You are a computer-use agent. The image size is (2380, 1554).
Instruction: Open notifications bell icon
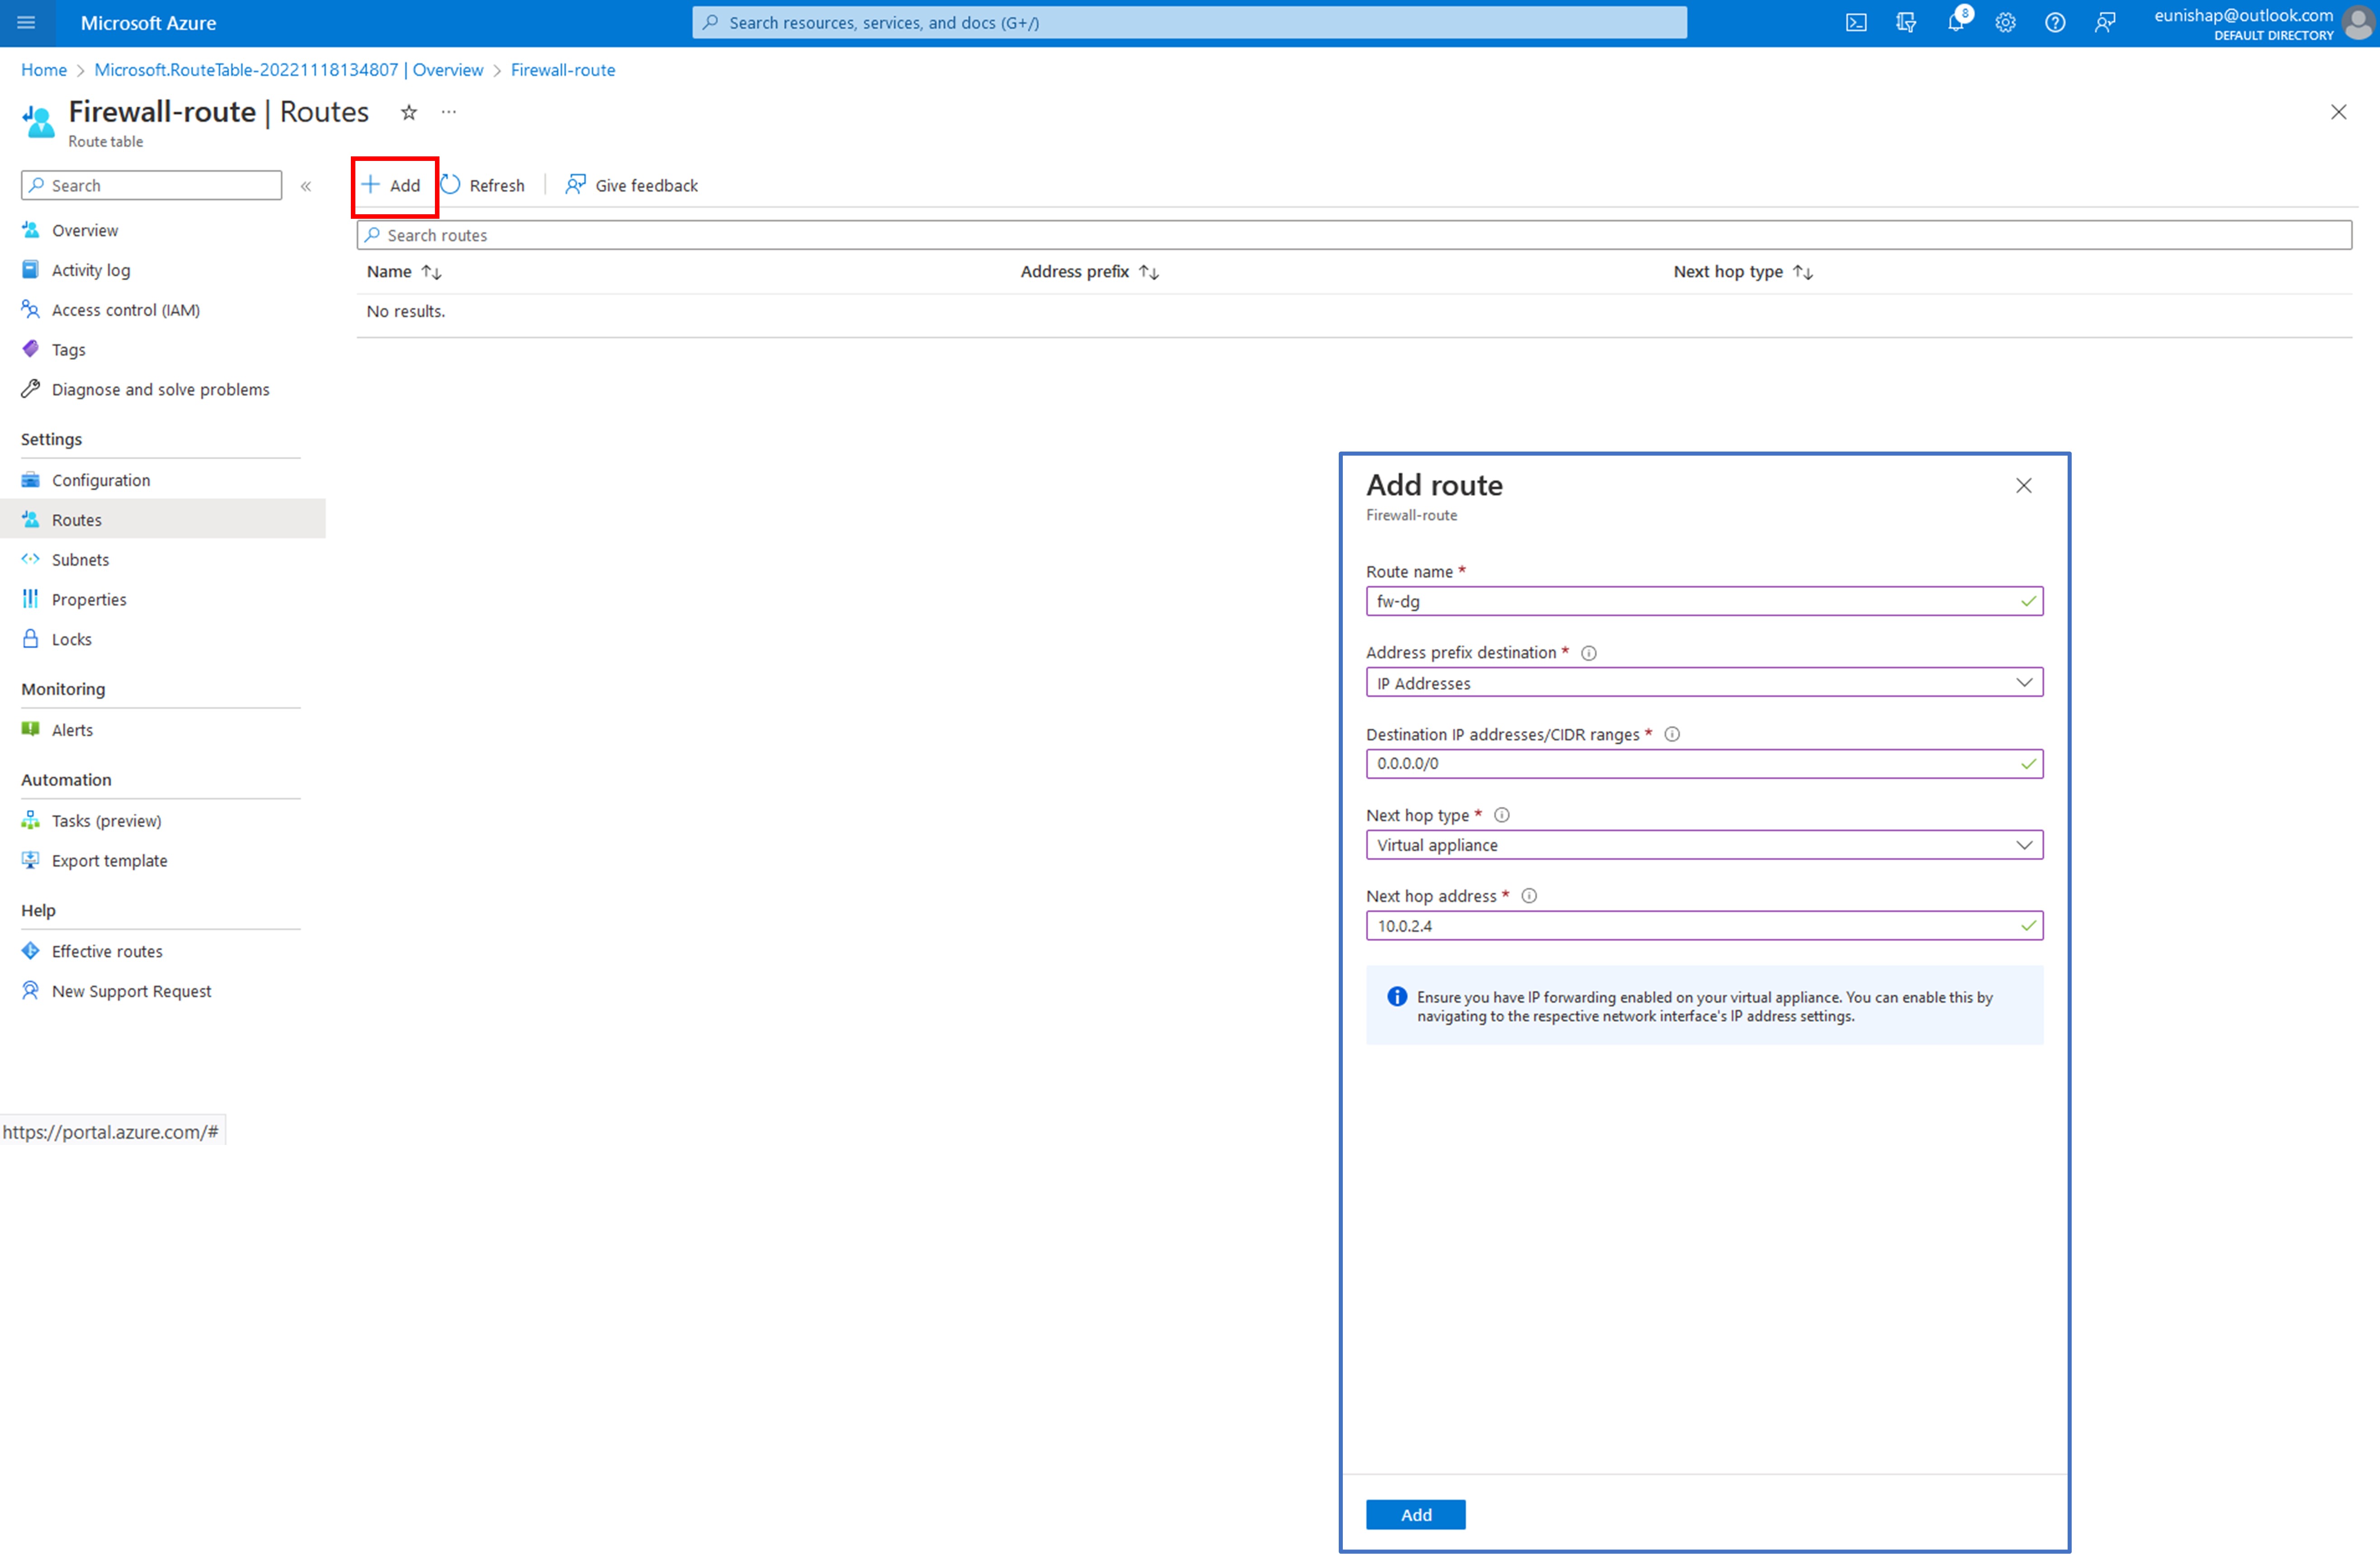pos(1955,23)
